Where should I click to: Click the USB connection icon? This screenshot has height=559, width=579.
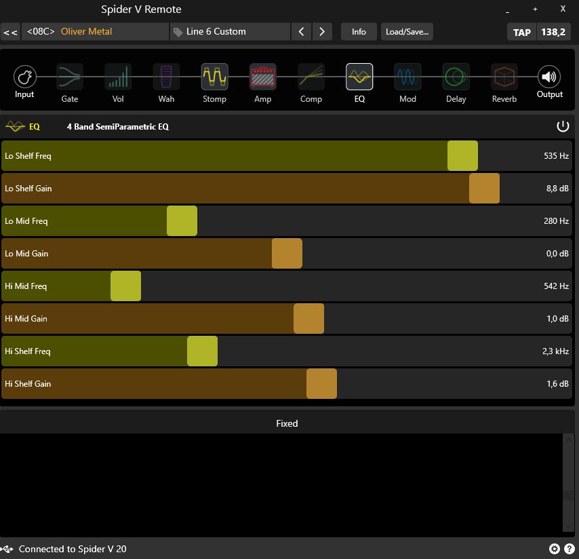[7, 549]
